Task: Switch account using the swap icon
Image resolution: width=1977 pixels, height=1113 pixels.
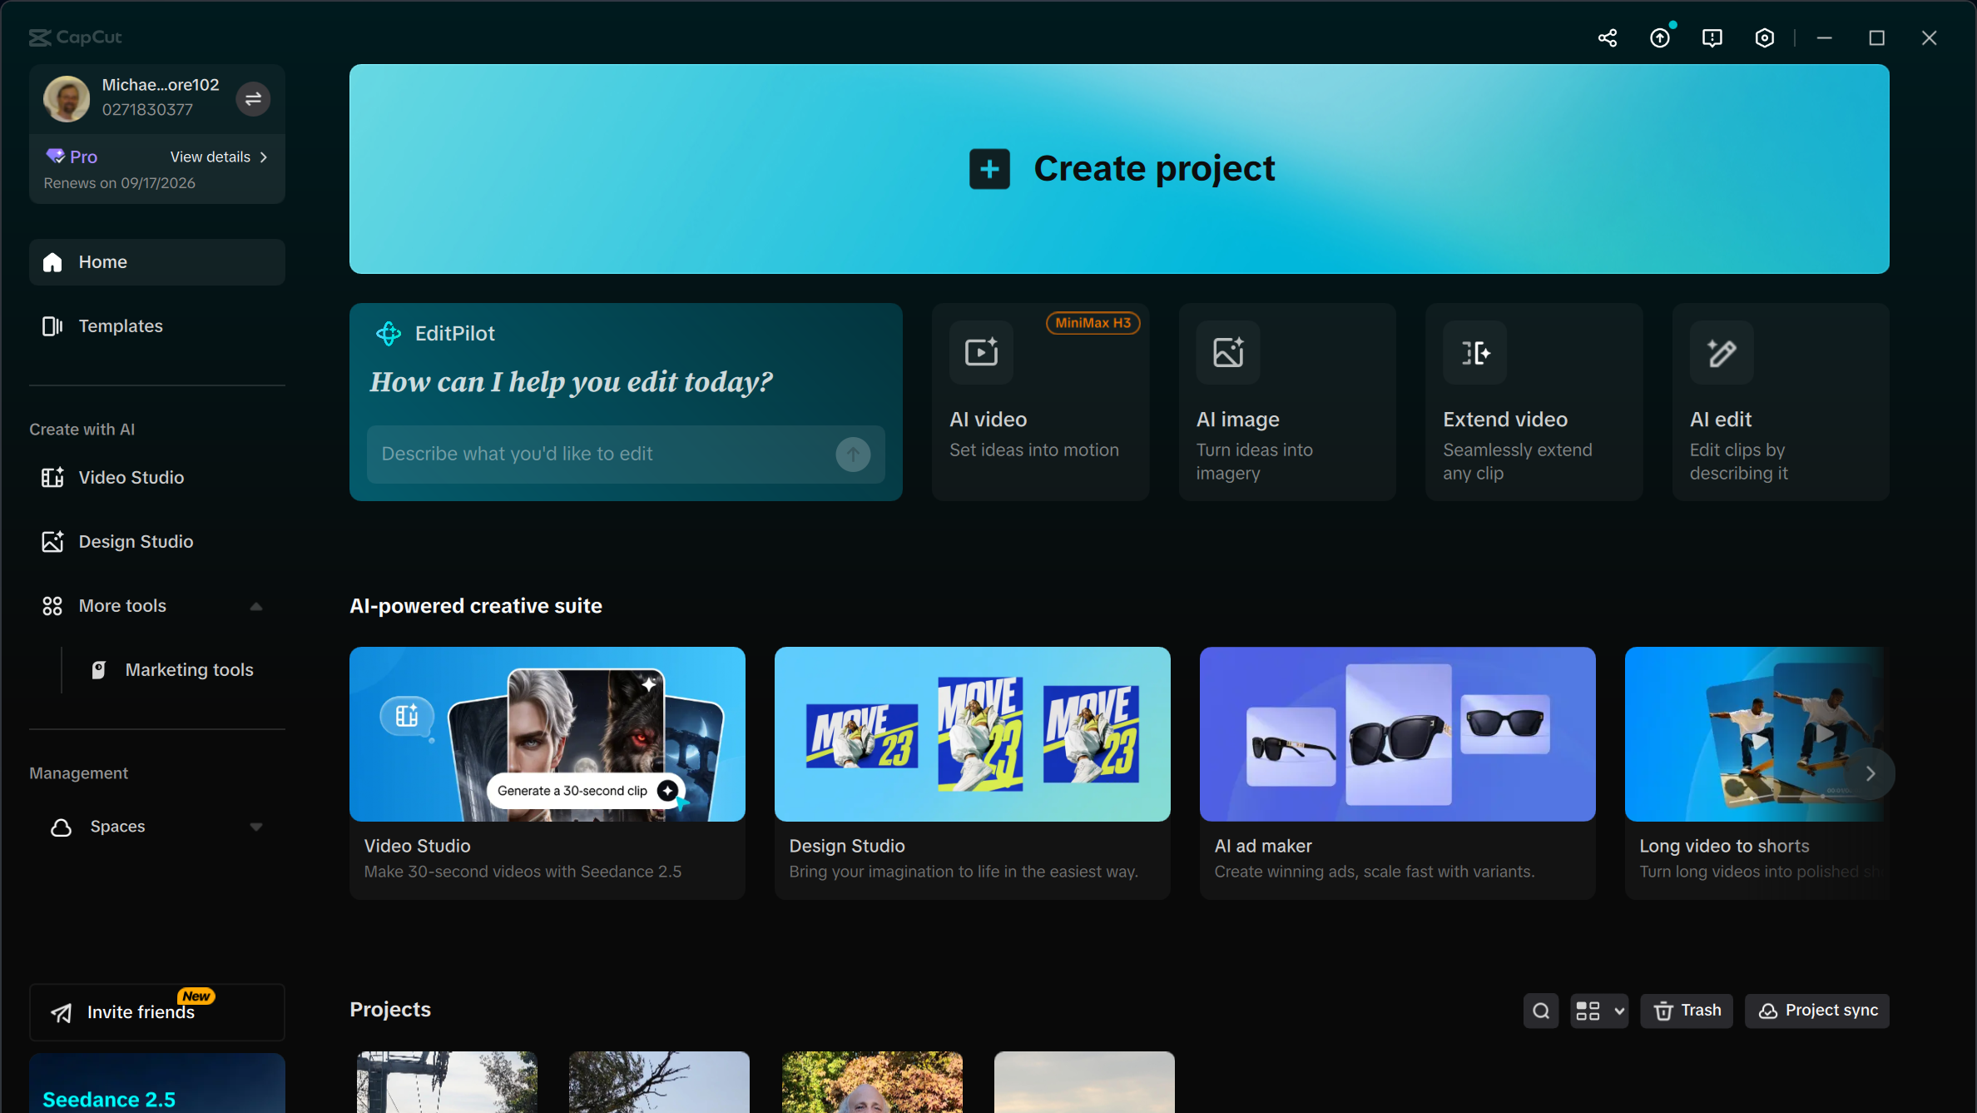Action: point(253,99)
